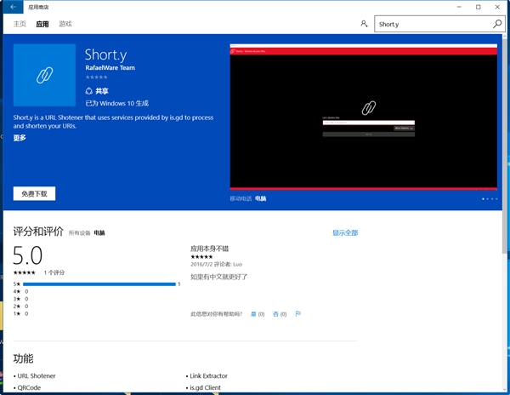Click the 免费下载 button
Screen dimensions: 510x395
34,194
